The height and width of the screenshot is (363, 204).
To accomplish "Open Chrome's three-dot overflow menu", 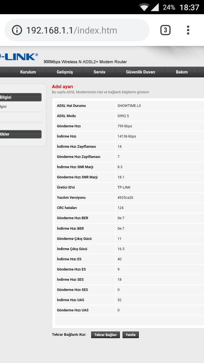I will (x=188, y=30).
